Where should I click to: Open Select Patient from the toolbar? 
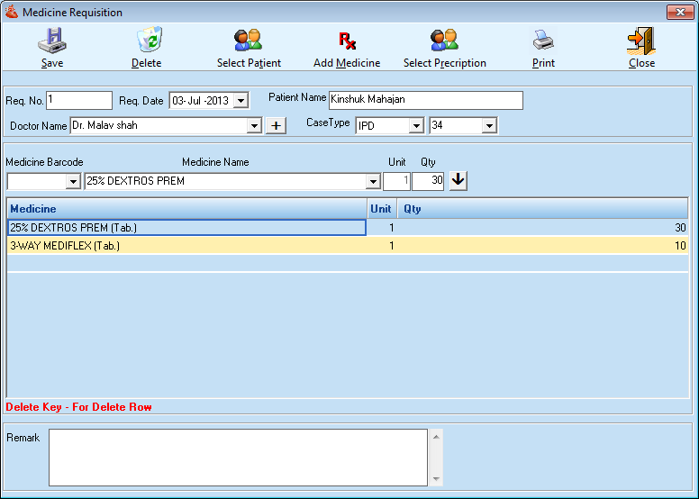point(249,41)
